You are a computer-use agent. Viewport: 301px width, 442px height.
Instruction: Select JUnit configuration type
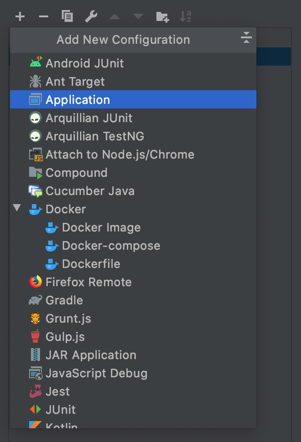[133, 410]
